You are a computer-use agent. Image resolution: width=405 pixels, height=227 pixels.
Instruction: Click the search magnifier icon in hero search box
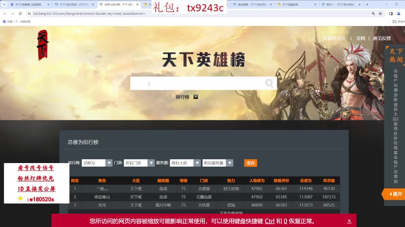pyautogui.click(x=269, y=83)
